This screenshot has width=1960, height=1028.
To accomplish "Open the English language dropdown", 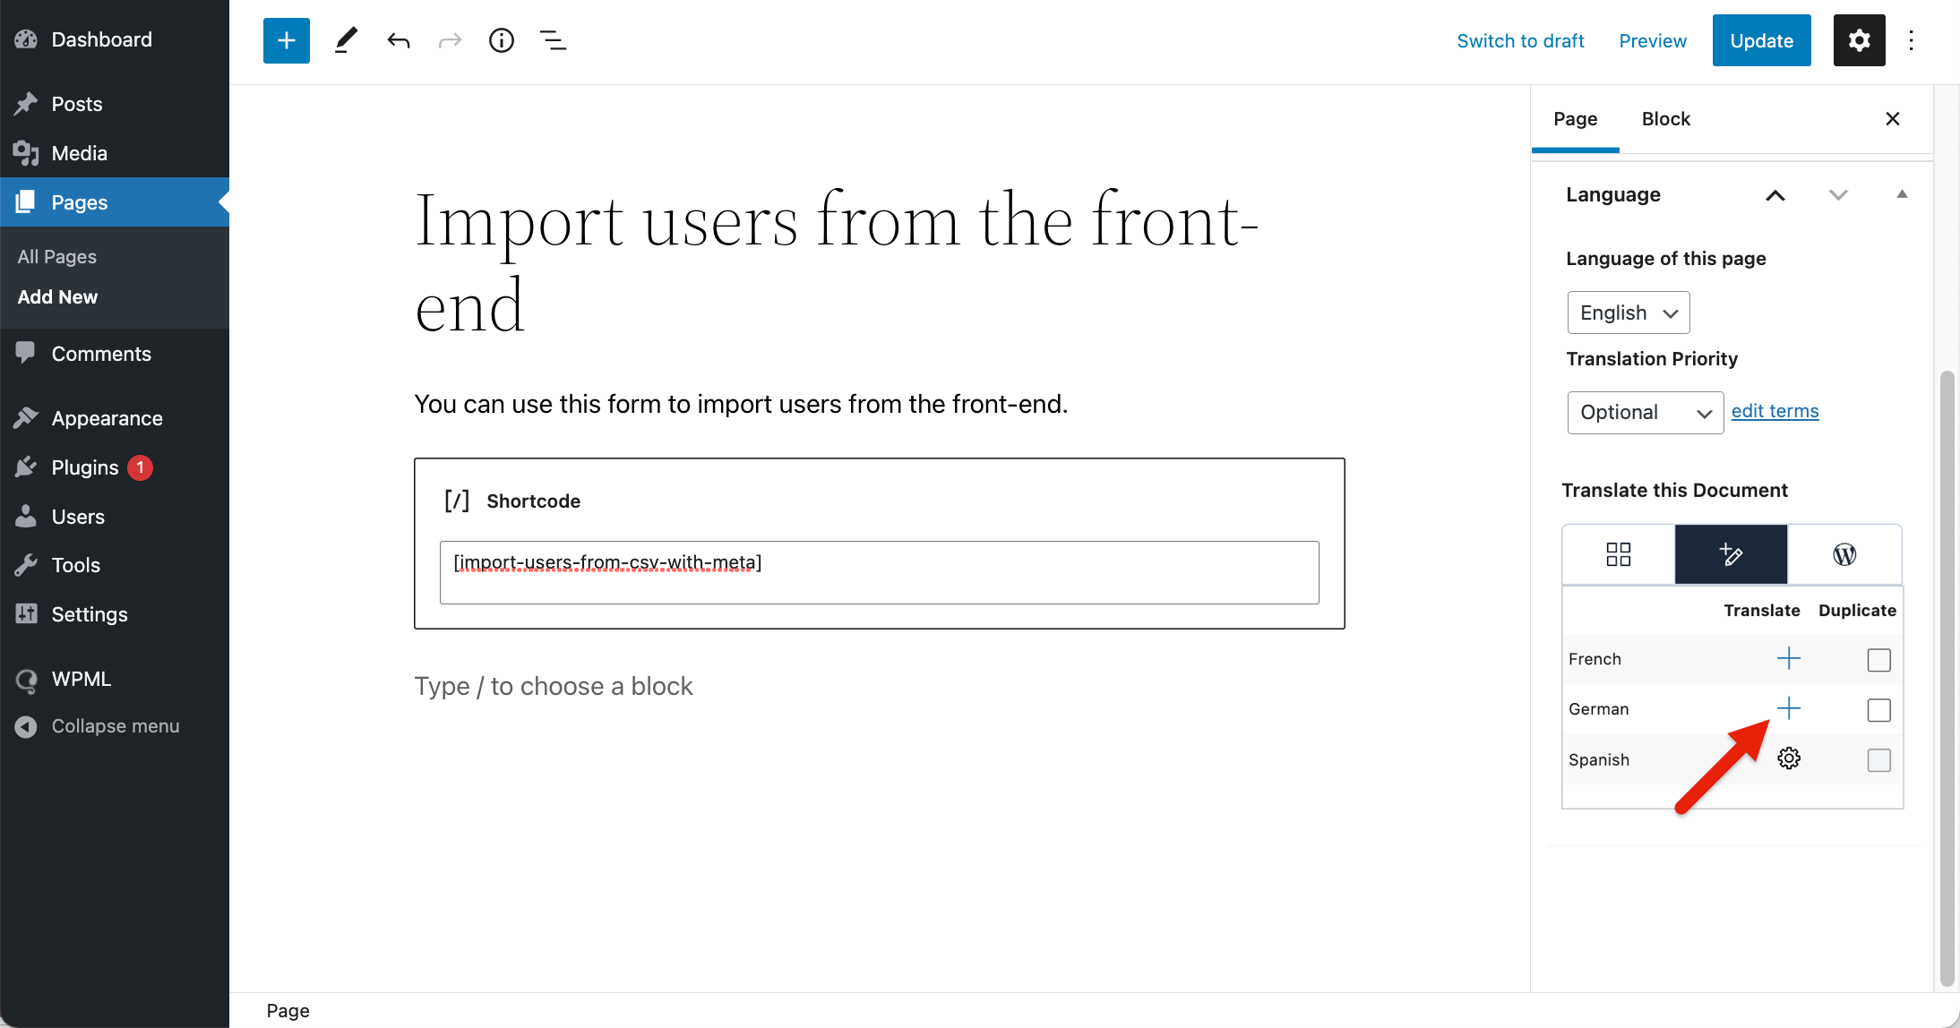I will [x=1628, y=313].
